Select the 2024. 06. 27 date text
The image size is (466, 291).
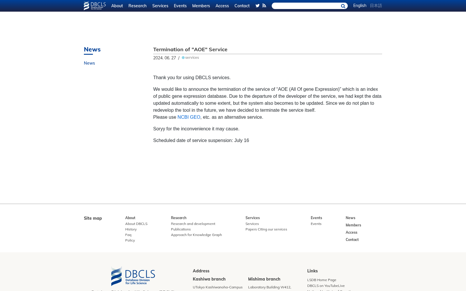[165, 58]
